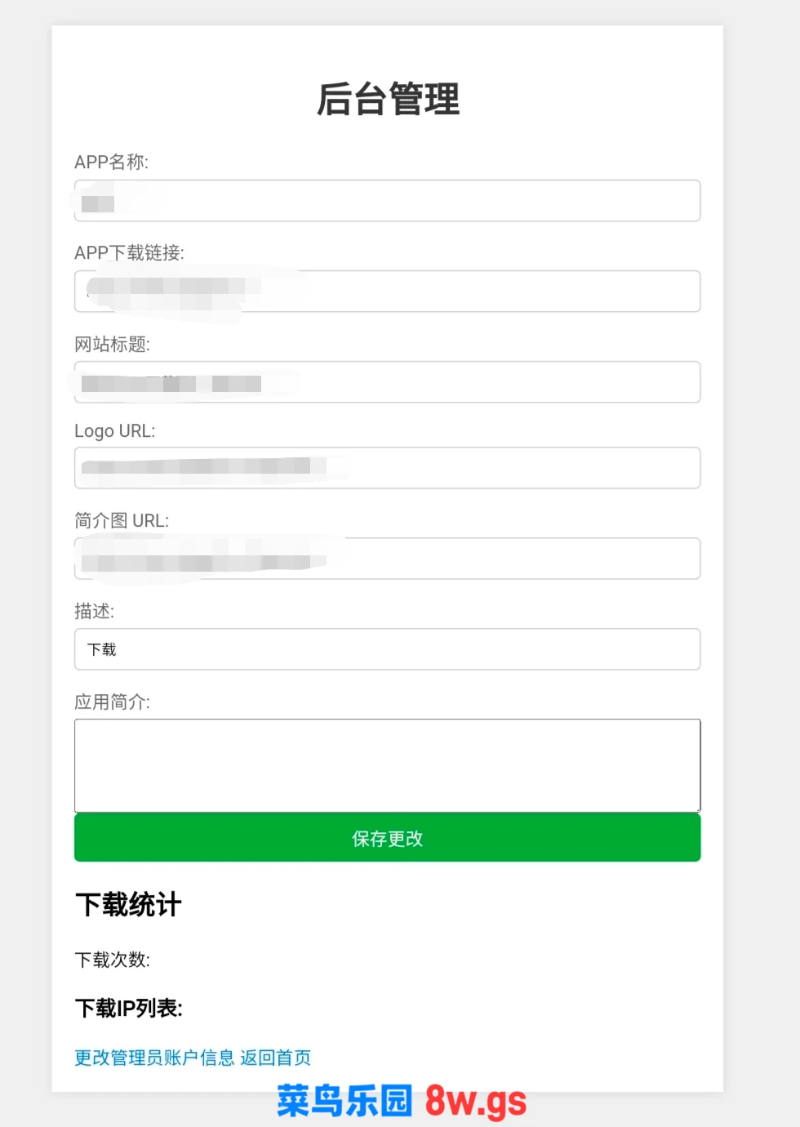Click the 描述 field containing 下载
This screenshot has height=1127, width=800.
(x=387, y=649)
